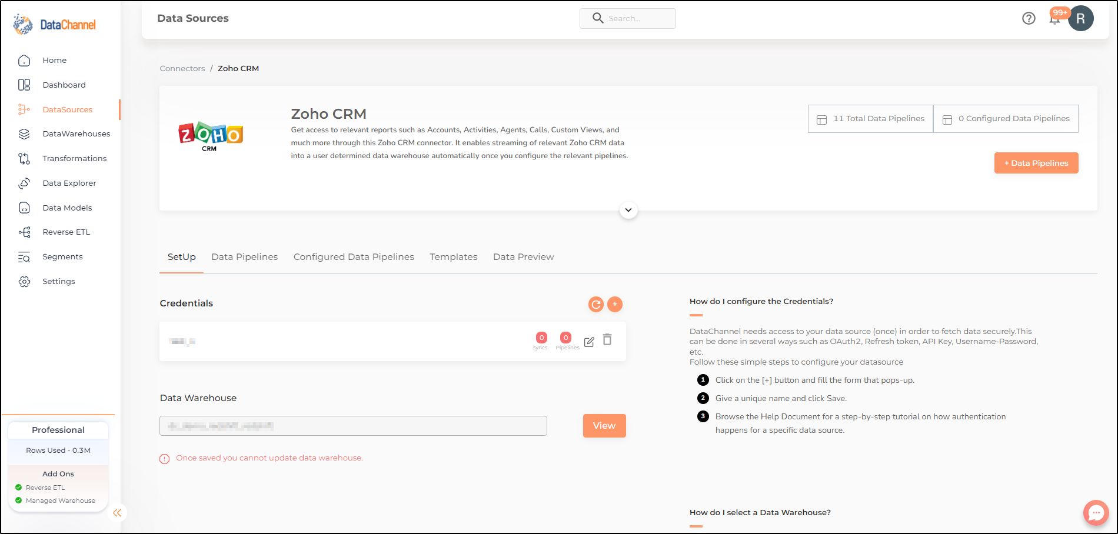The image size is (1118, 534).
Task: Click the magnifier search icon
Action: (598, 18)
